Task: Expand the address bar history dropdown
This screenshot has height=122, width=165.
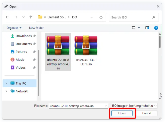Action: pyautogui.click(x=92, y=17)
